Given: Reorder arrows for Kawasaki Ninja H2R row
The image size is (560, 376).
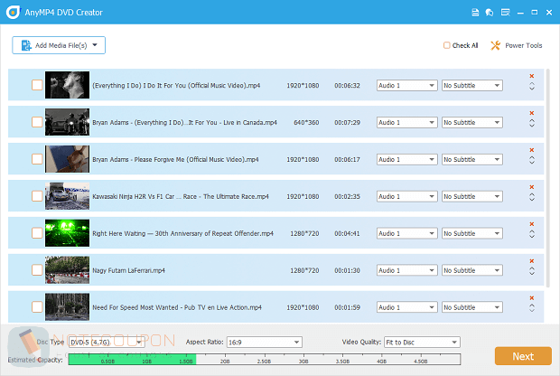Looking at the screenshot, I should pos(531,197).
